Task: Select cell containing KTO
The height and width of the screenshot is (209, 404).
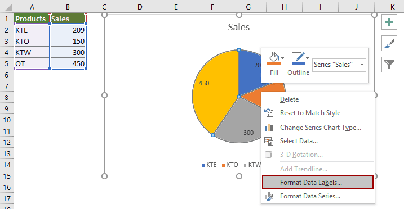Action: coord(32,42)
